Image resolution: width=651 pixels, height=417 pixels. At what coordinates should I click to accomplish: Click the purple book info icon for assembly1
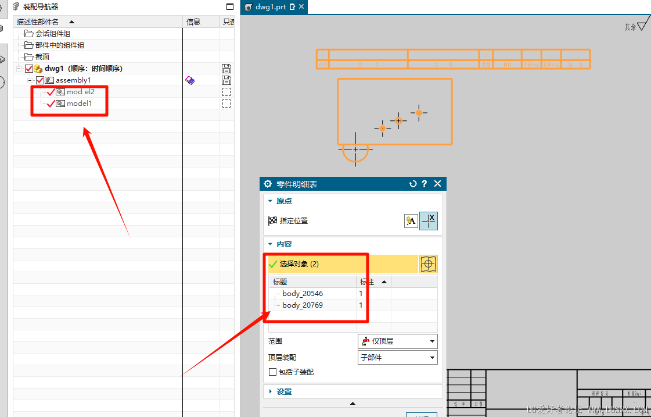[190, 80]
